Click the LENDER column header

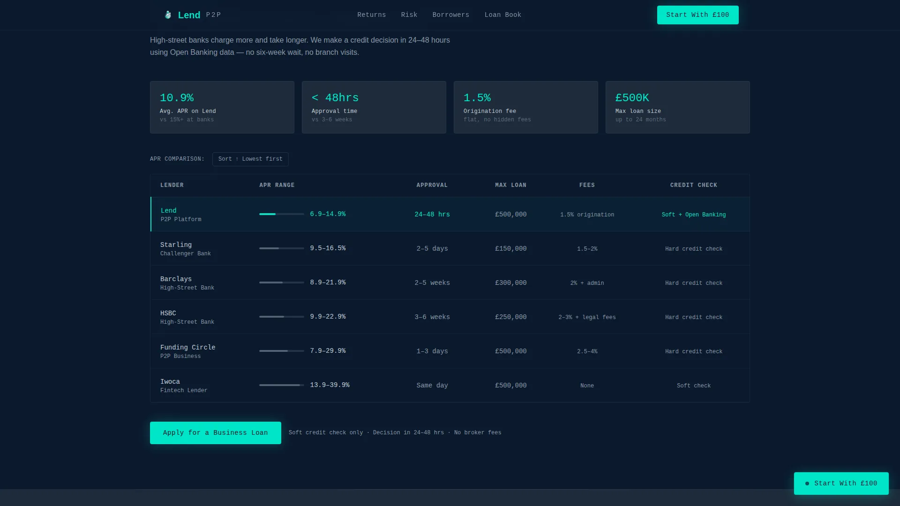pos(172,186)
